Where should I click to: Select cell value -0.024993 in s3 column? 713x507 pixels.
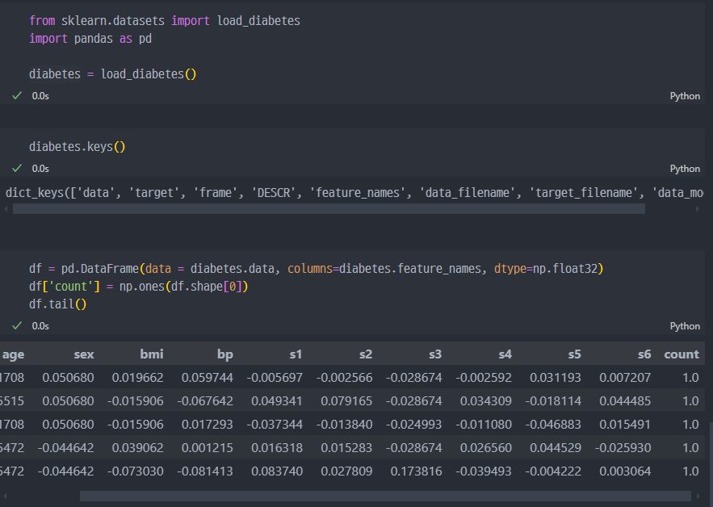(x=413, y=424)
